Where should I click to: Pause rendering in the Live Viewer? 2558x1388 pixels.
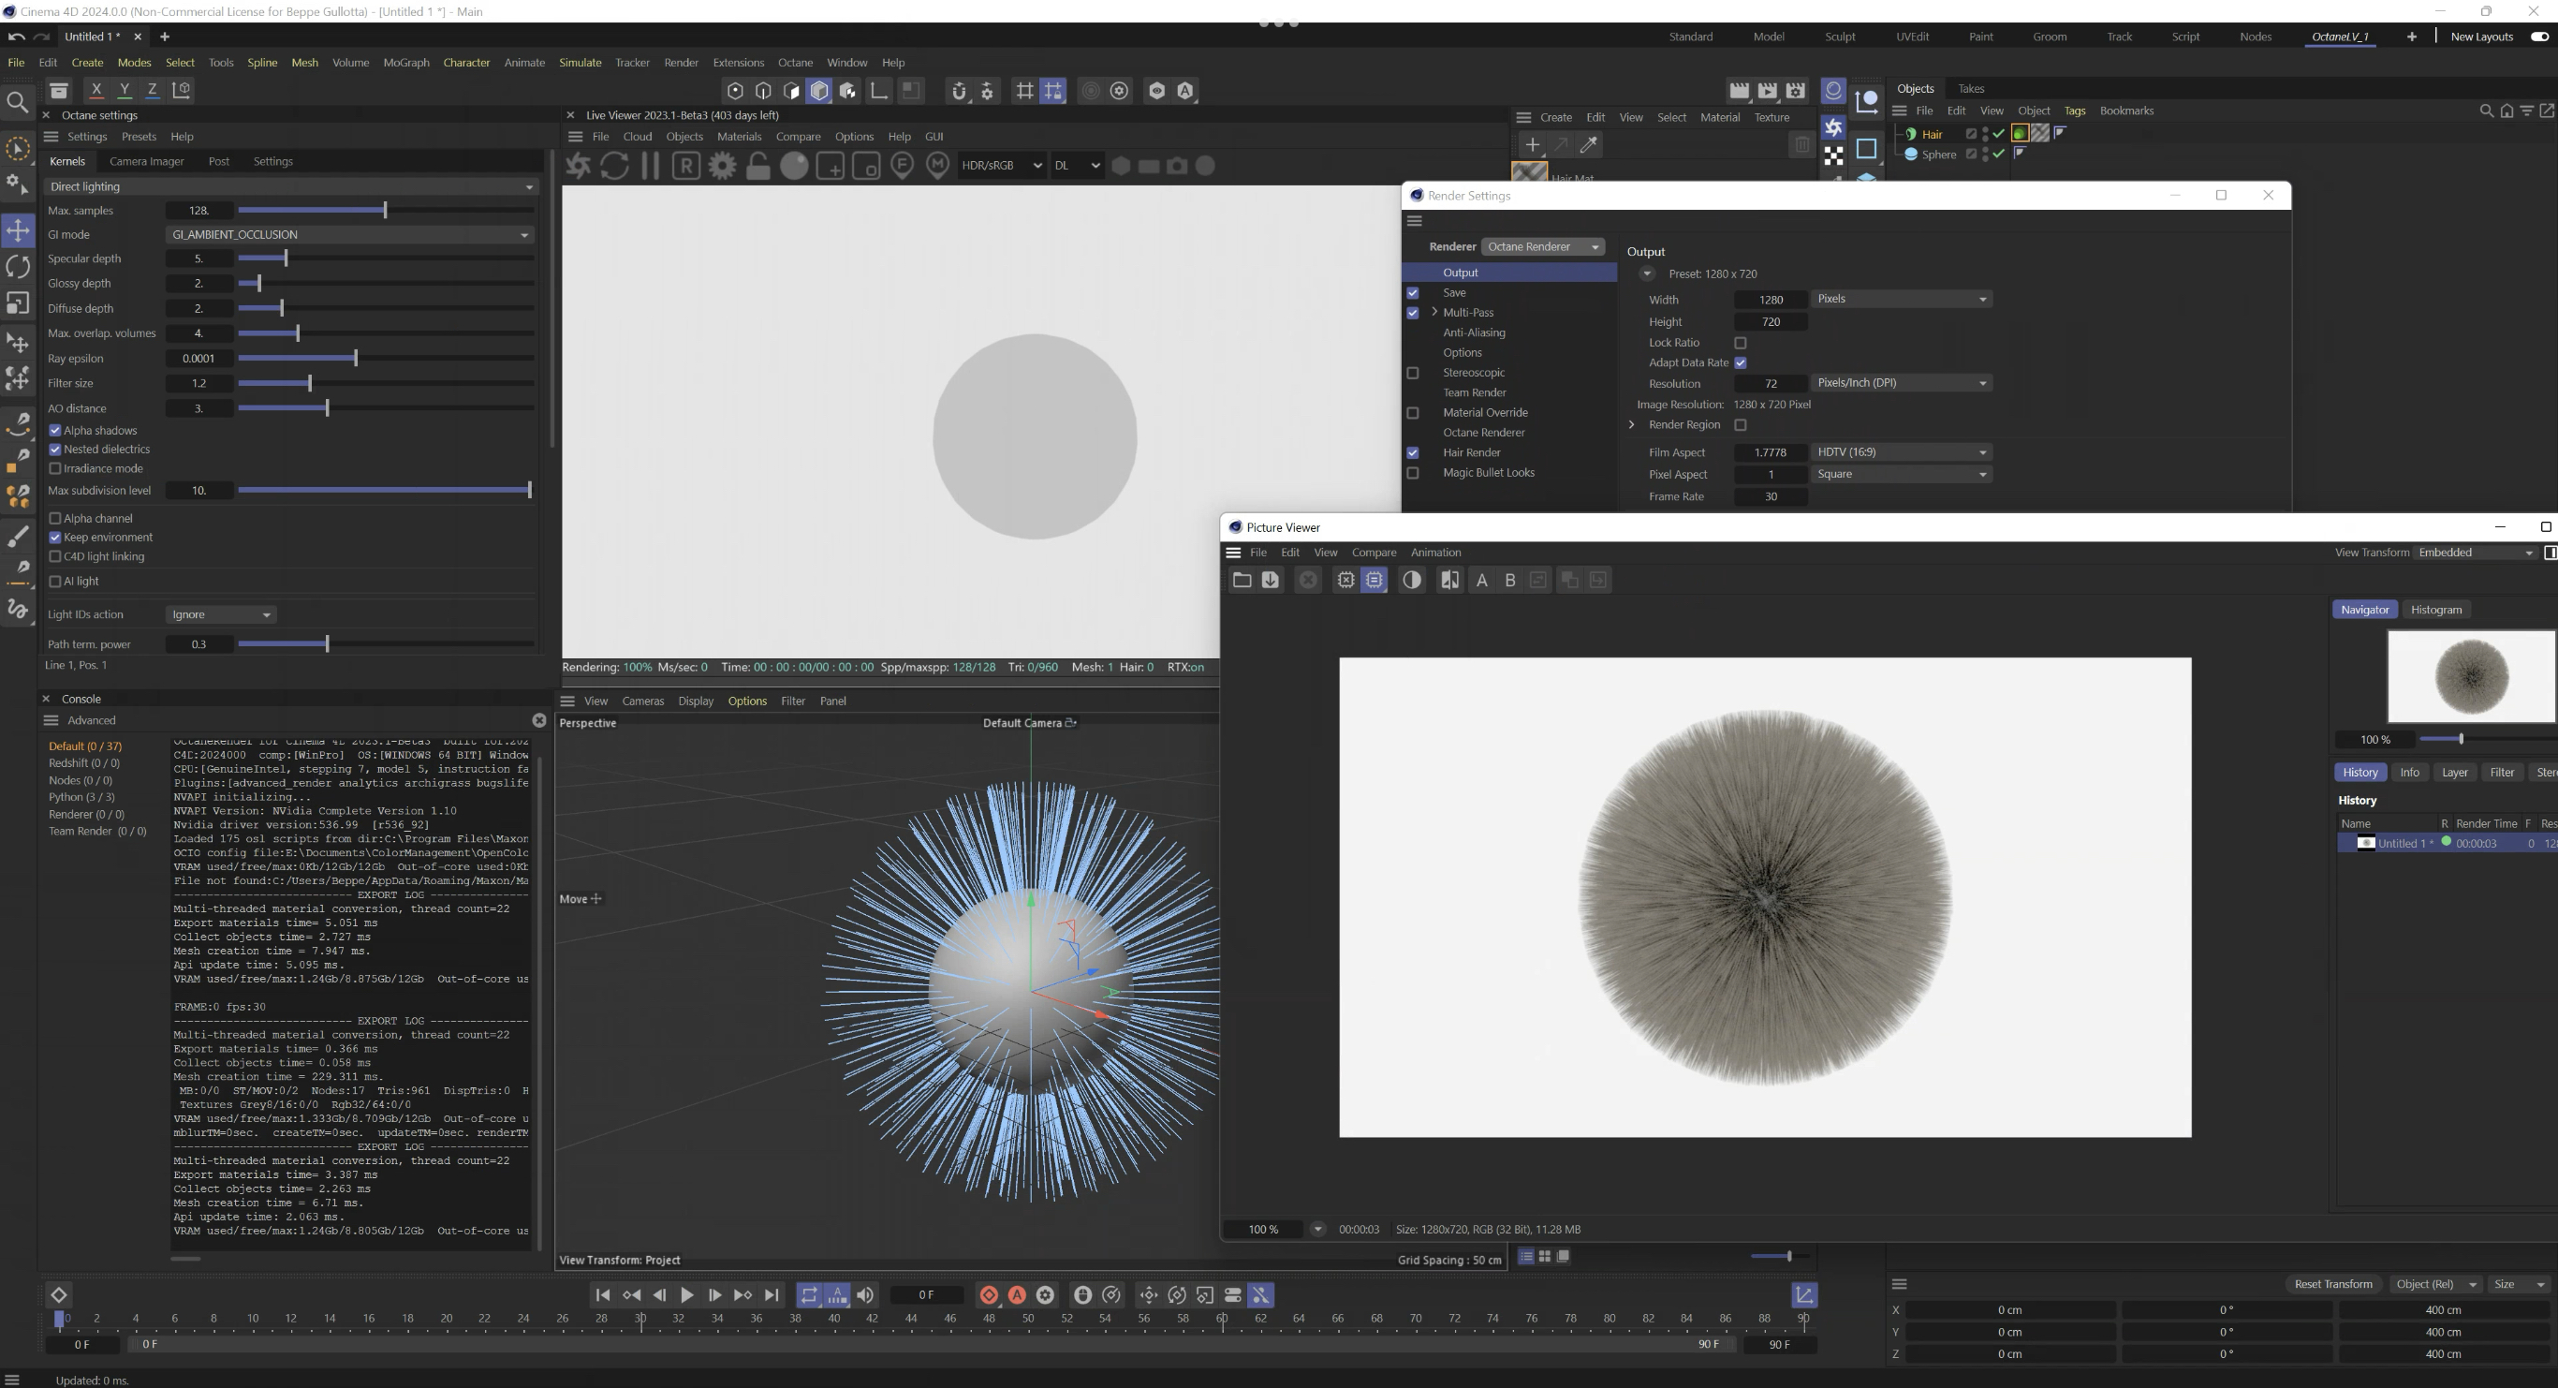tap(651, 166)
